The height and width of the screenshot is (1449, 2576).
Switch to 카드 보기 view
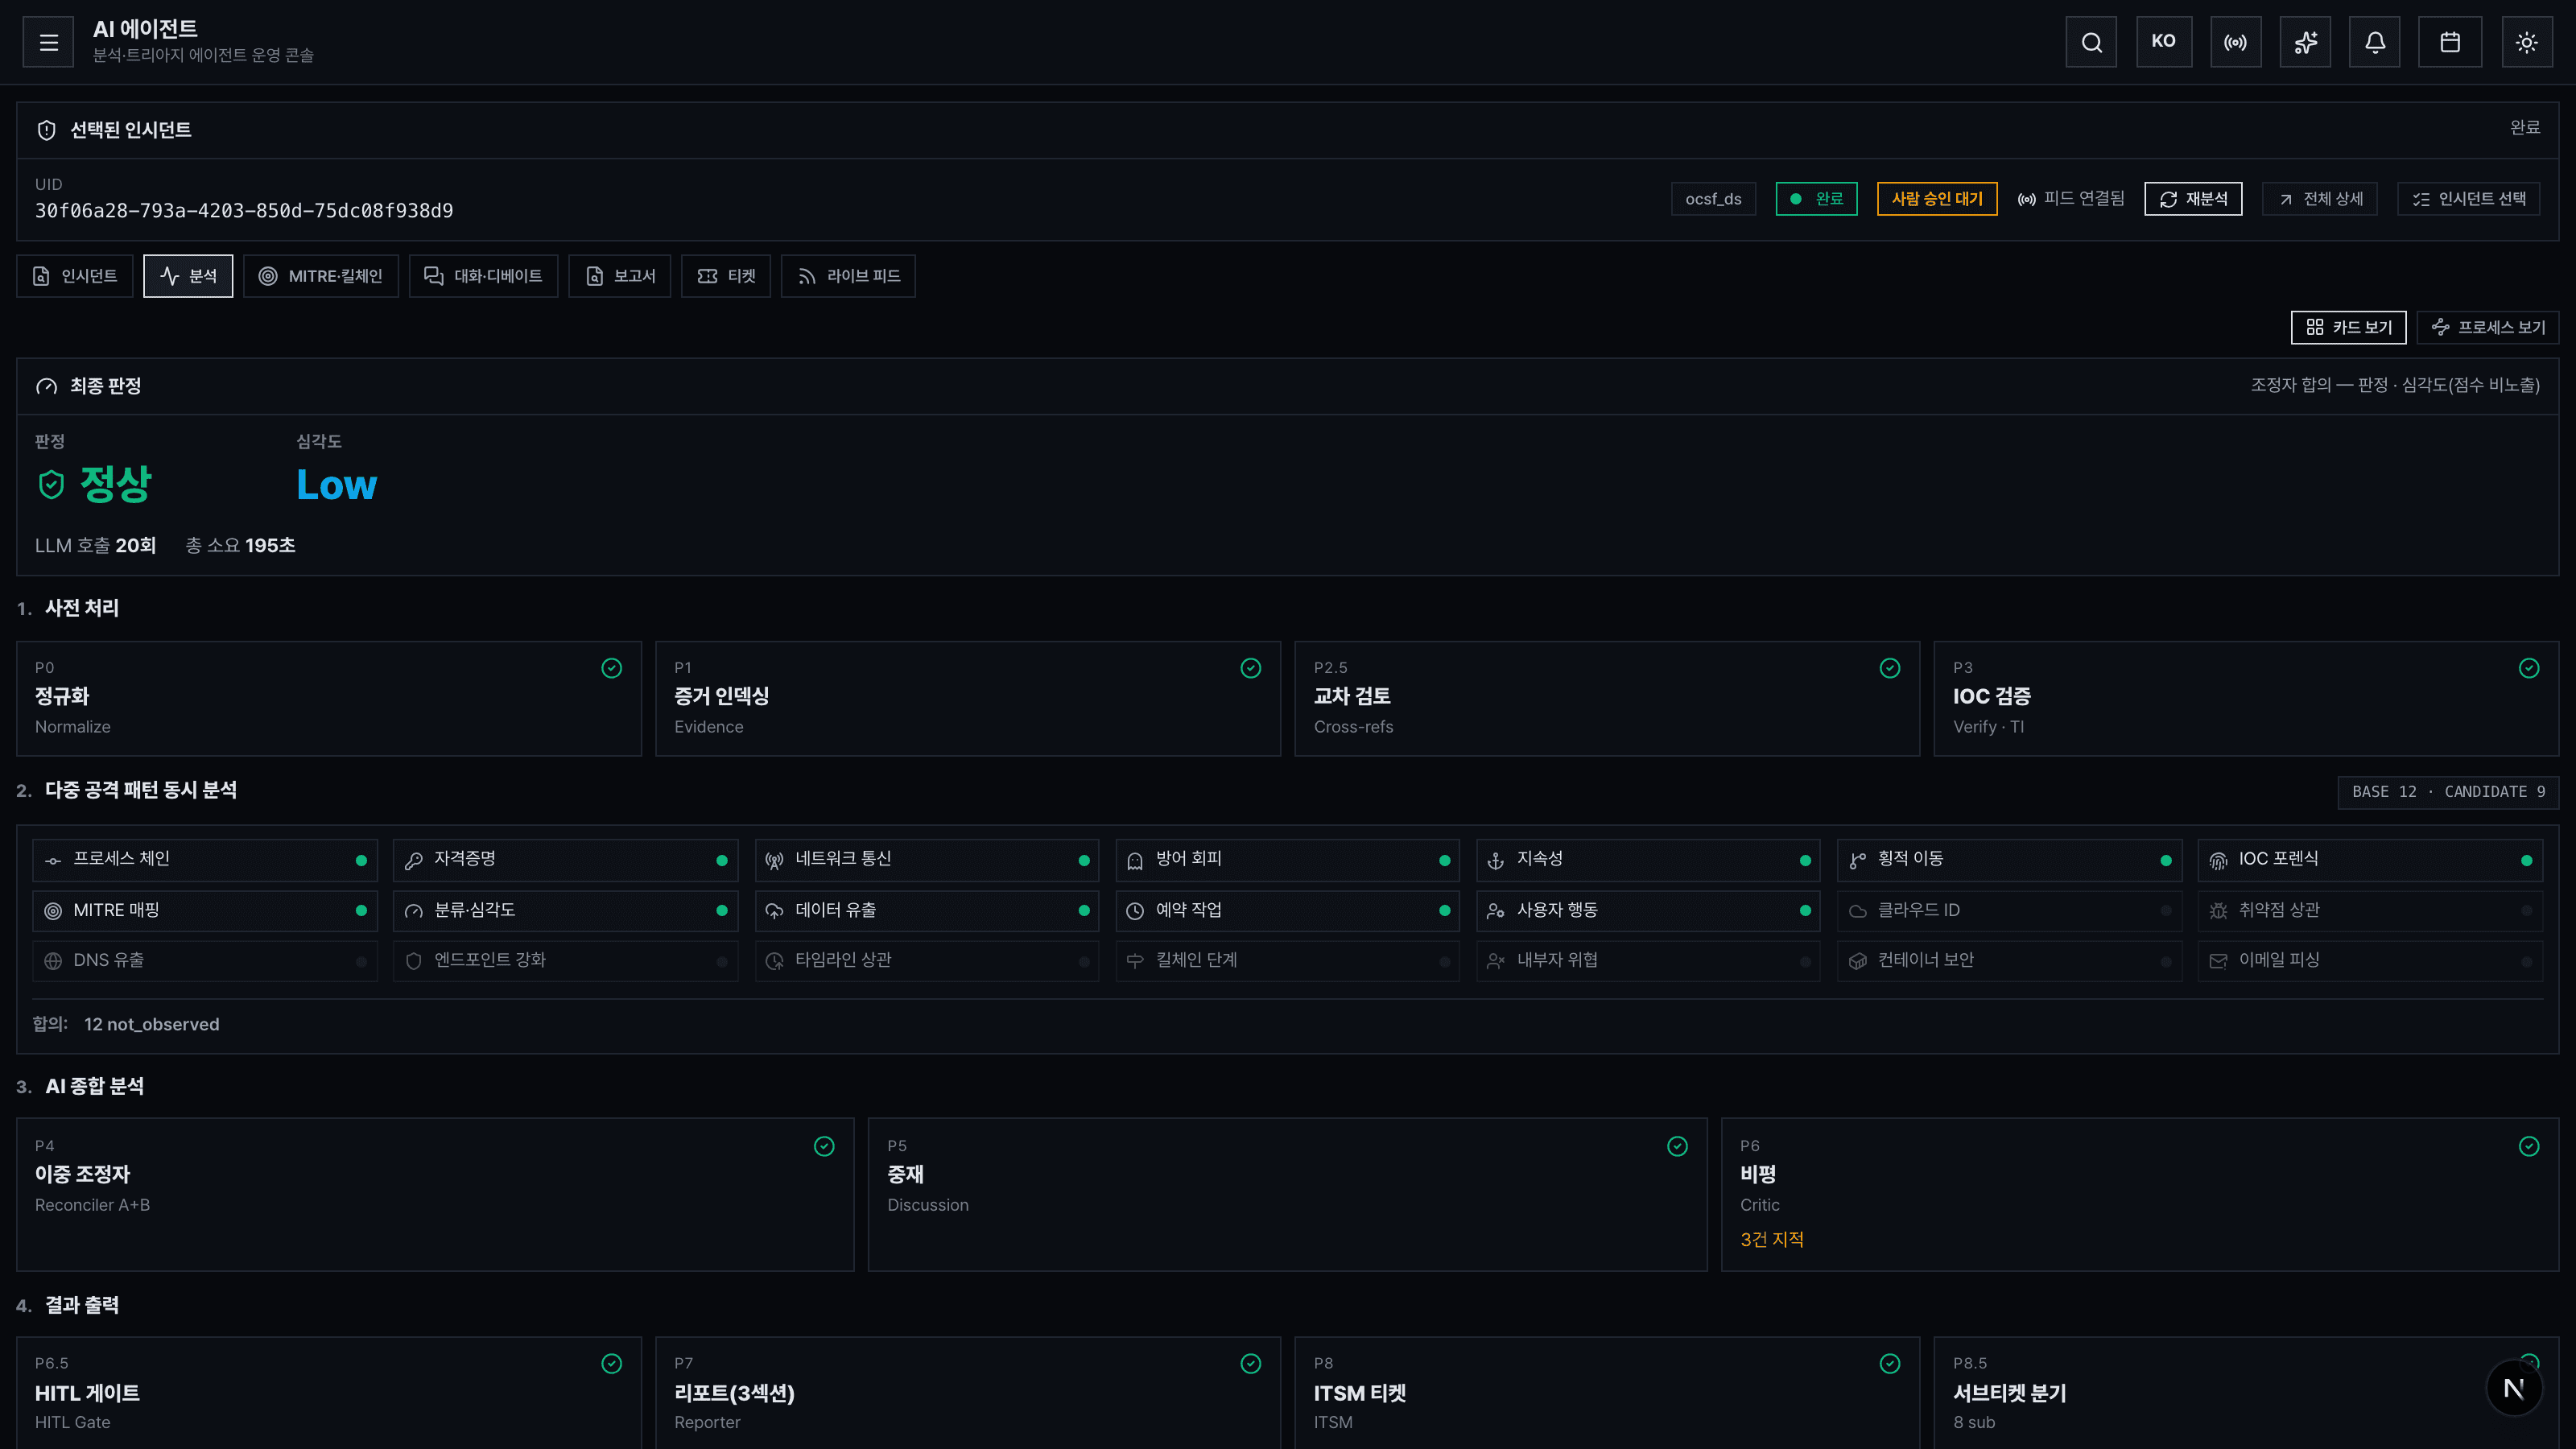click(x=2348, y=327)
